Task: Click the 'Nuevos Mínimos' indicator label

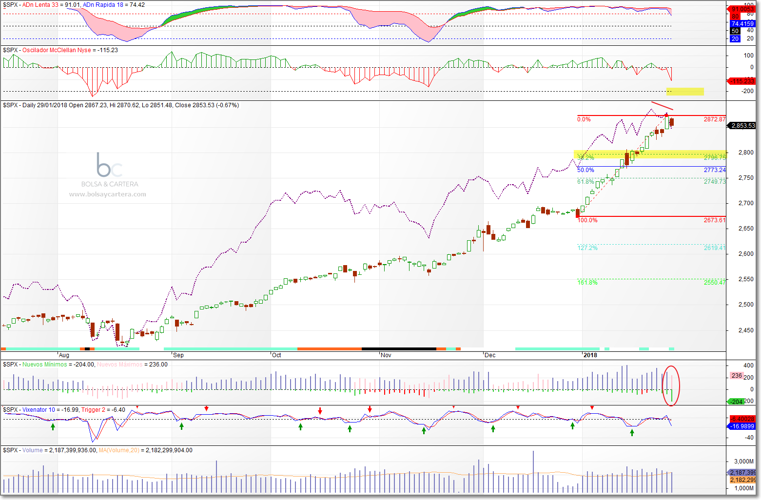Action: [x=44, y=365]
